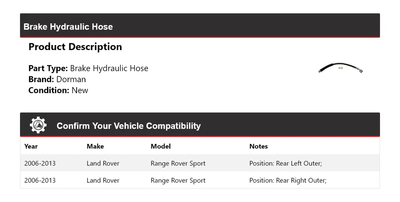Image resolution: width=400 pixels, height=202 pixels.
Task: Open the brake hose product thumbnail
Action: pyautogui.click(x=340, y=68)
